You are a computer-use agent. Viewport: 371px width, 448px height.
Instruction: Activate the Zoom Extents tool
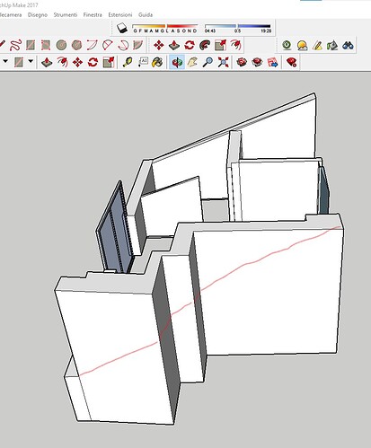tap(223, 62)
